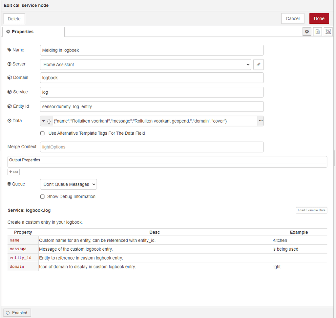Open the Don't Queue Messages dropdown

(68, 184)
